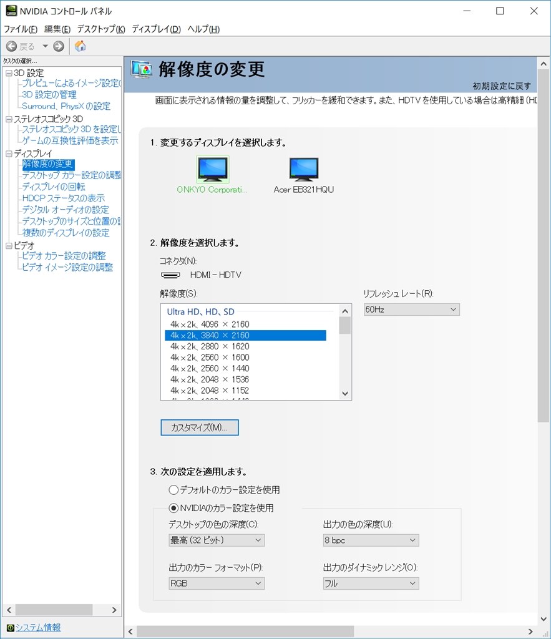
Task: Open ビデオ イメージ設定の調整 tree item
Action: pyautogui.click(x=67, y=267)
